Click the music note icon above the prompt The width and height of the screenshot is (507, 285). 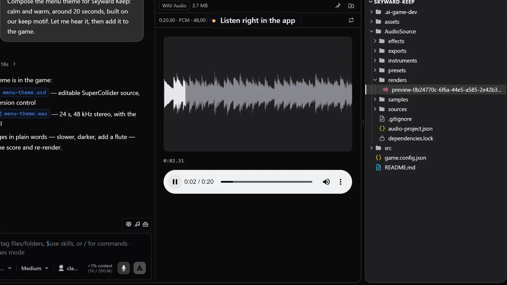tap(137, 224)
